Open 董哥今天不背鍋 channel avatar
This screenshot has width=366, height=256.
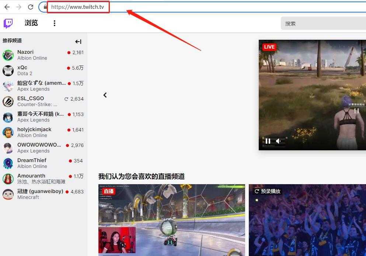(x=8, y=117)
